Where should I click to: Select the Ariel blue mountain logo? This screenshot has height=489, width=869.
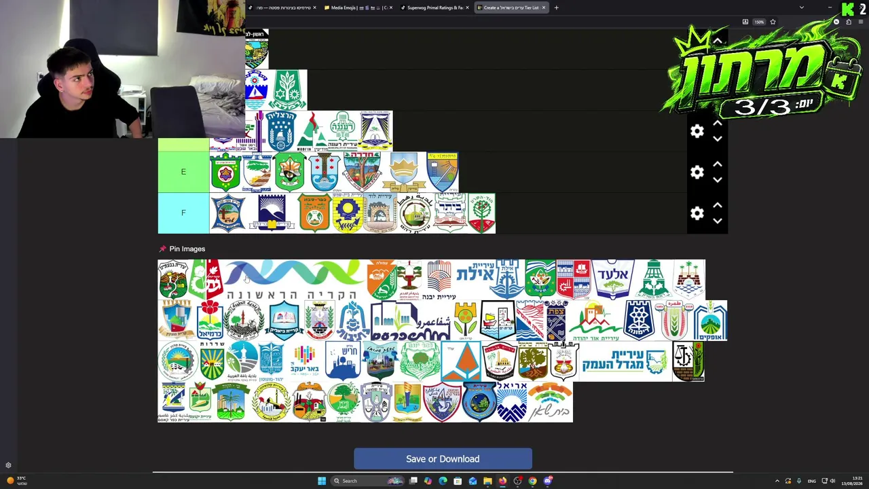(x=511, y=401)
